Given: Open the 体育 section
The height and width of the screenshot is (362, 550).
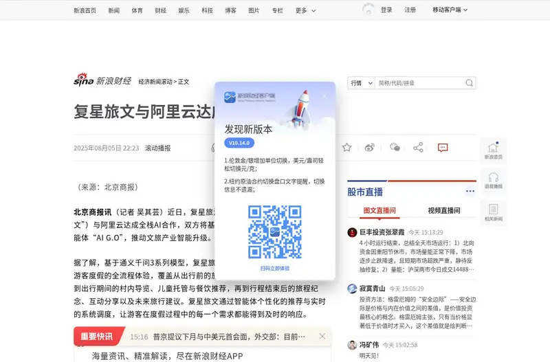Looking at the screenshot, I should coord(137,10).
